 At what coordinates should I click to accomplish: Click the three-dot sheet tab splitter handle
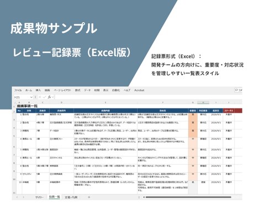139,197
